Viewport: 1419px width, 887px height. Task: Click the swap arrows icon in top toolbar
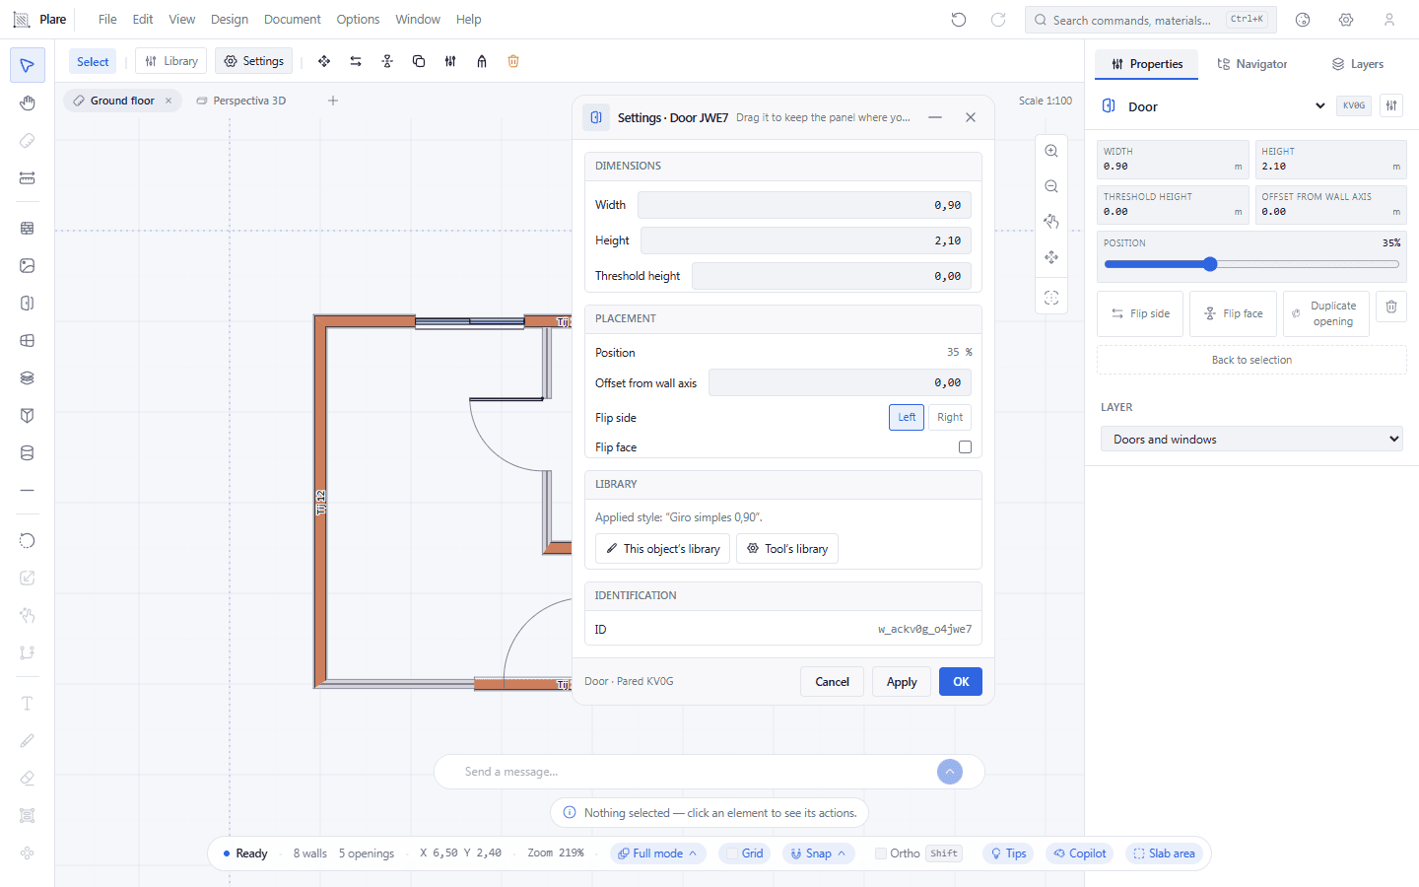(356, 61)
